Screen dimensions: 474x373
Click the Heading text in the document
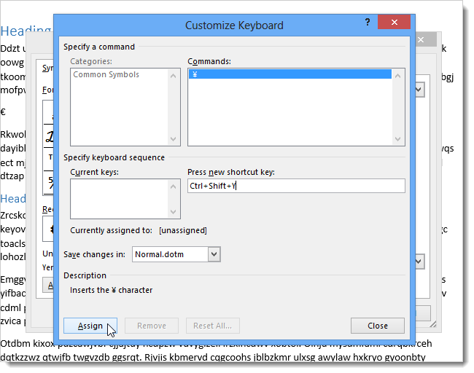(26, 31)
